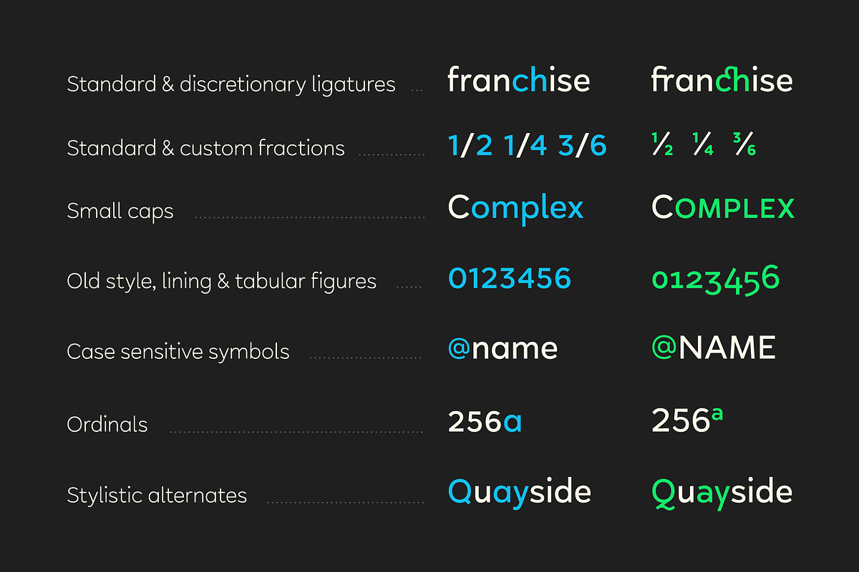Click the green stacked fractions sample
This screenshot has width=859, height=572.
coord(704,145)
